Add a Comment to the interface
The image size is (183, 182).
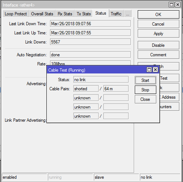point(158,55)
